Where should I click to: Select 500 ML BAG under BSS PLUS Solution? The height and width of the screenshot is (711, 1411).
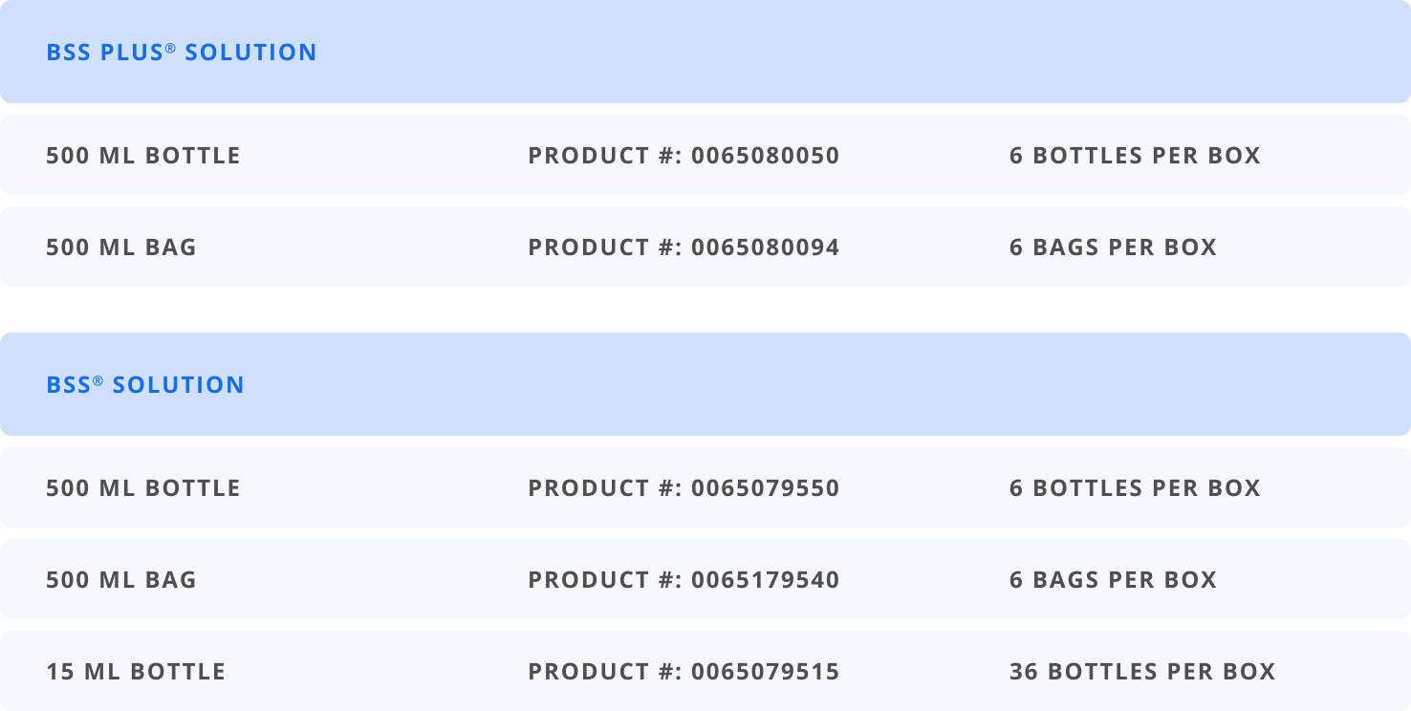pyautogui.click(x=121, y=248)
